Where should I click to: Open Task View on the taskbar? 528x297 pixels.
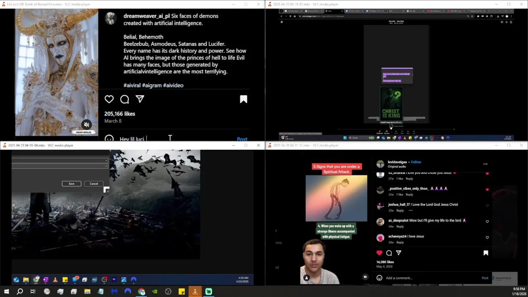pos(33,292)
